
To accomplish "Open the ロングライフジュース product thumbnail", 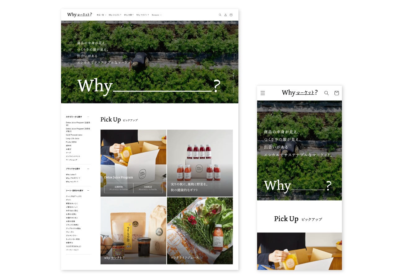I will click(x=200, y=231).
